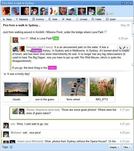
Task: Open the inline reply bubble after Luna Park
Action: (105, 32)
